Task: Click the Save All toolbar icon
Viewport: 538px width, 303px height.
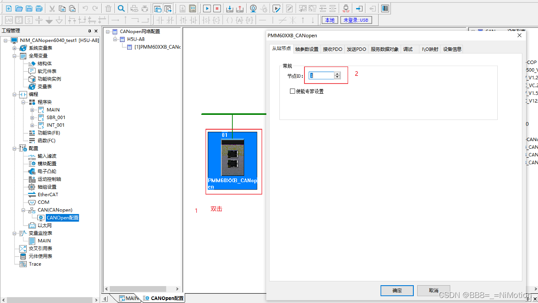Action: (x=39, y=8)
